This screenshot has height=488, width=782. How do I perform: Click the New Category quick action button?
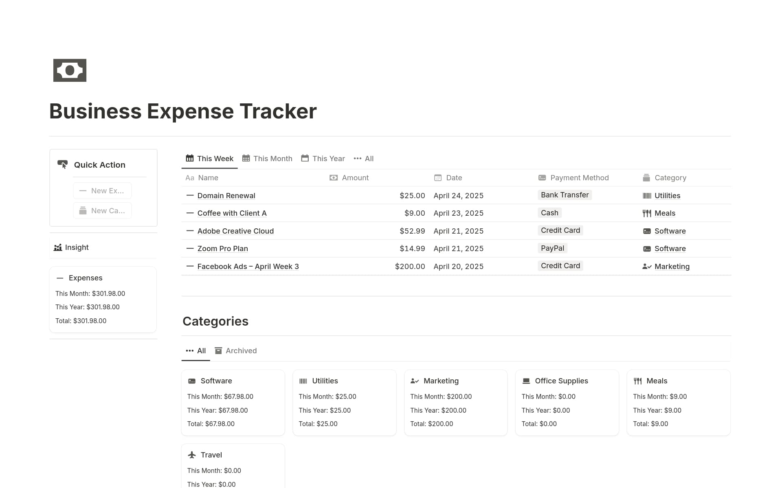102,210
